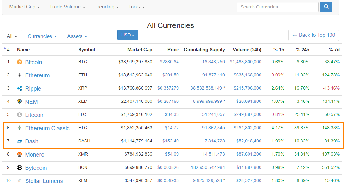345x188 pixels.
Task: Open the Bitcoin currency link
Action: [x=33, y=62]
